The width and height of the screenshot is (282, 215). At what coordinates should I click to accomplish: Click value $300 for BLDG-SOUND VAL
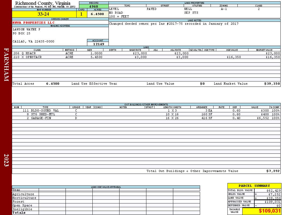point(265,110)
